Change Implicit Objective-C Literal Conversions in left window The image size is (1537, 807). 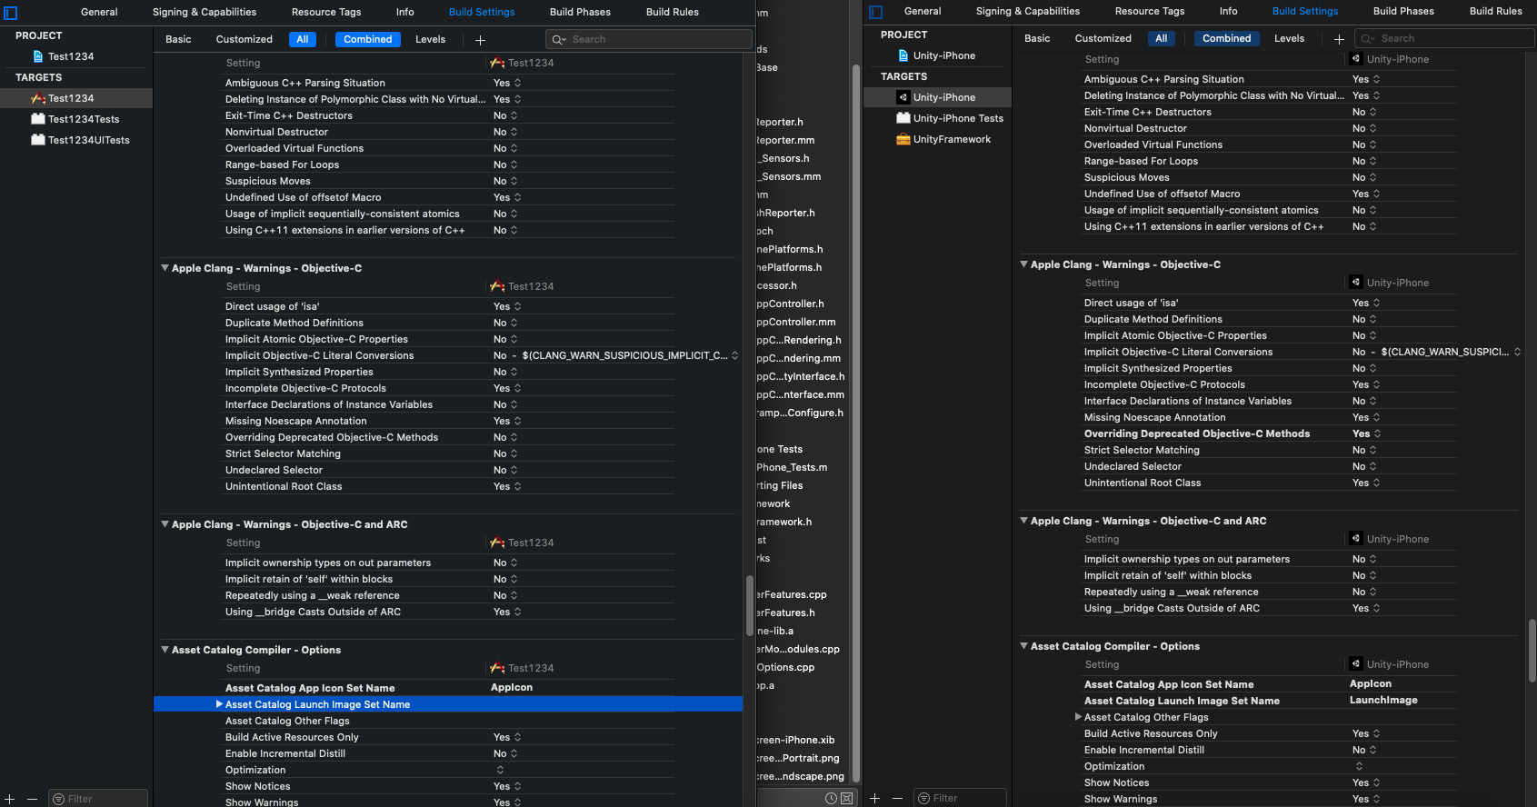[x=615, y=355]
